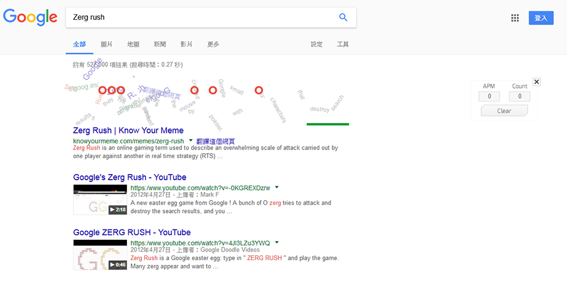Click 翻譯這個網頁 link under Know Your Meme

pyautogui.click(x=216, y=141)
